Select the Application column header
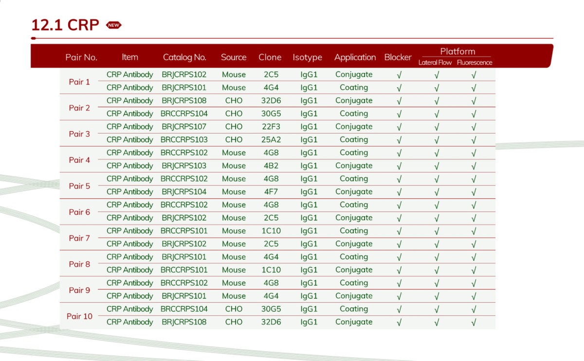Viewport: 584px width, 361px height. (355, 57)
